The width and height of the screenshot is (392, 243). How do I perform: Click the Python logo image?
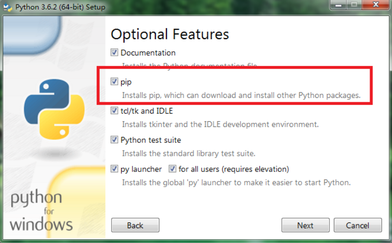pyautogui.click(x=54, y=109)
